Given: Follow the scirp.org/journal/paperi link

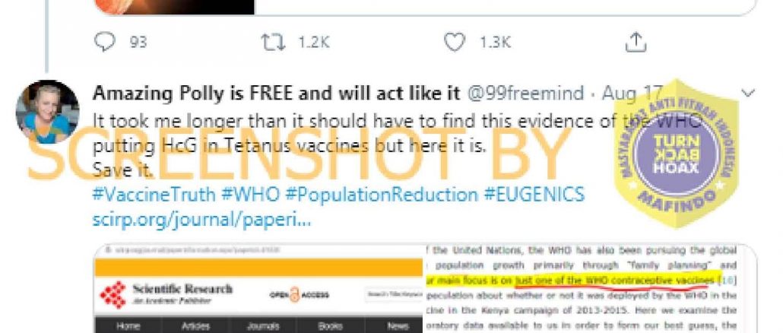Looking at the screenshot, I should tap(201, 219).
